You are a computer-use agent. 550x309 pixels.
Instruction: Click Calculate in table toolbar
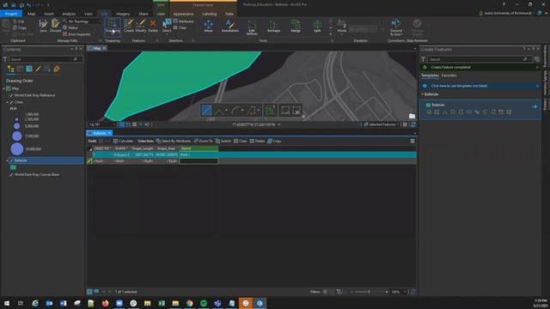[123, 141]
